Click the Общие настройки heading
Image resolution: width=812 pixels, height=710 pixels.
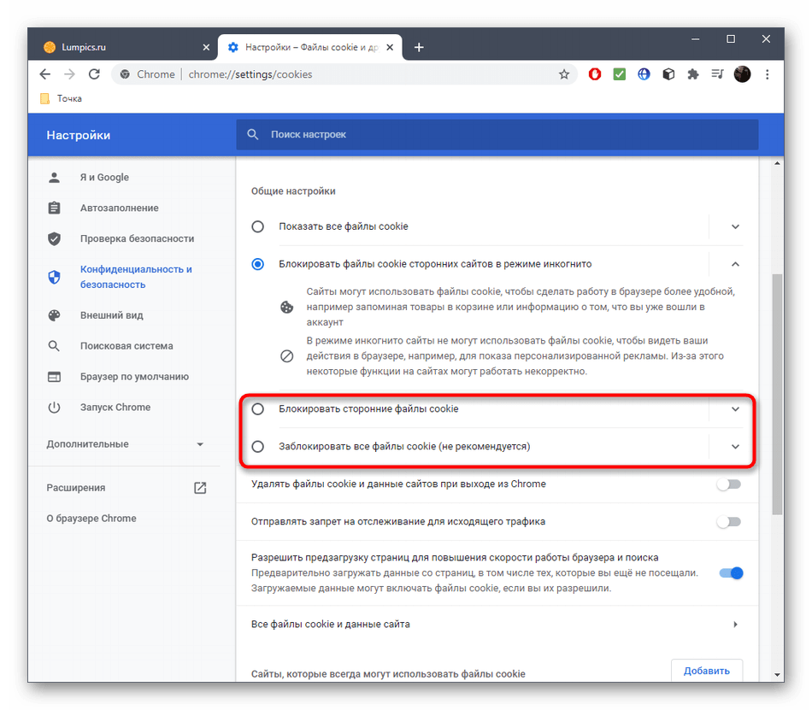293,191
